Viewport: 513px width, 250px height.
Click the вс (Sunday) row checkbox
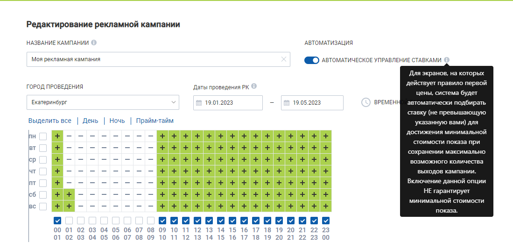pos(43,207)
